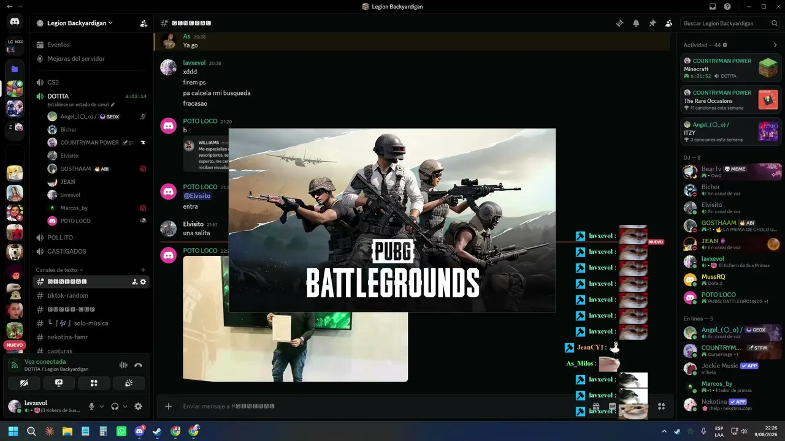Start an activity from voice panel
Viewport: 785px width, 441px height.
pos(94,383)
